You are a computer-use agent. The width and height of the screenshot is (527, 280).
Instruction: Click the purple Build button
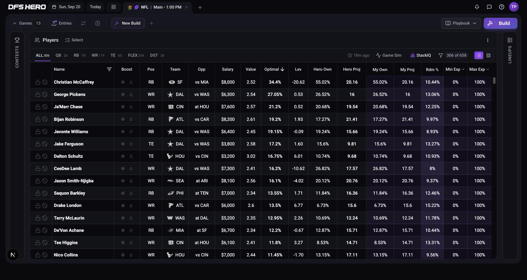tap(500, 23)
